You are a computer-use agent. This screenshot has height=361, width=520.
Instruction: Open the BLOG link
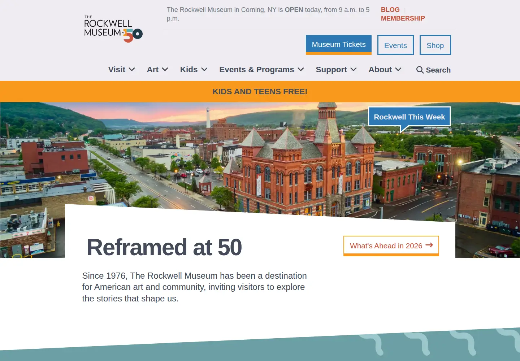point(390,10)
